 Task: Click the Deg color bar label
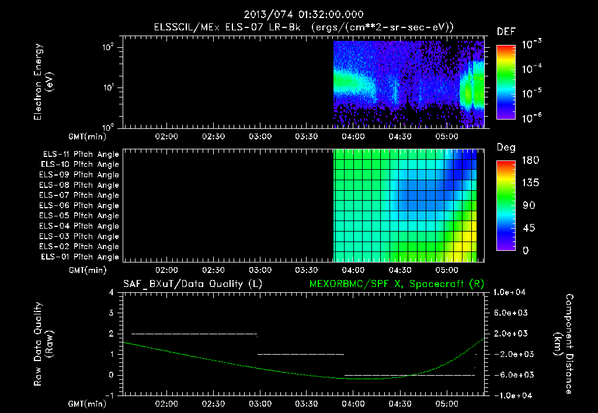[x=506, y=148]
